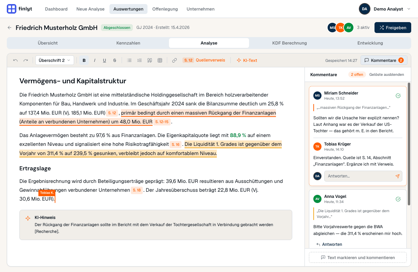This screenshot has height=272, width=418.
Task: Toggle strikethrough formatting
Action: [x=115, y=60]
